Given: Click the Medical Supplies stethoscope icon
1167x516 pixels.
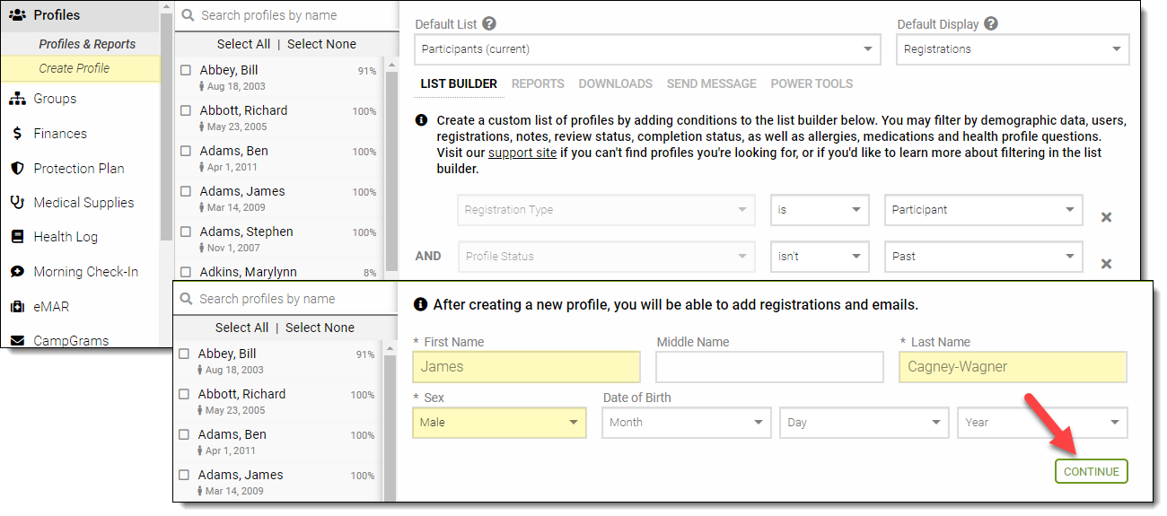Looking at the screenshot, I should point(17,203).
